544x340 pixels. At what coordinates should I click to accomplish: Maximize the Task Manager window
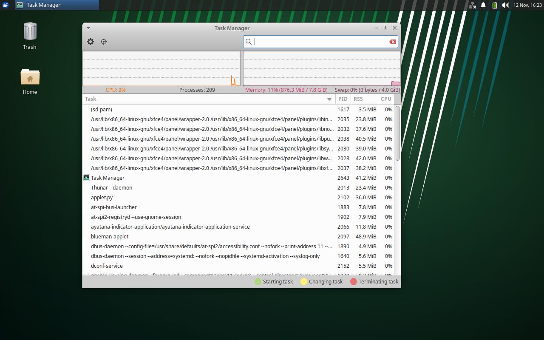[x=385, y=28]
